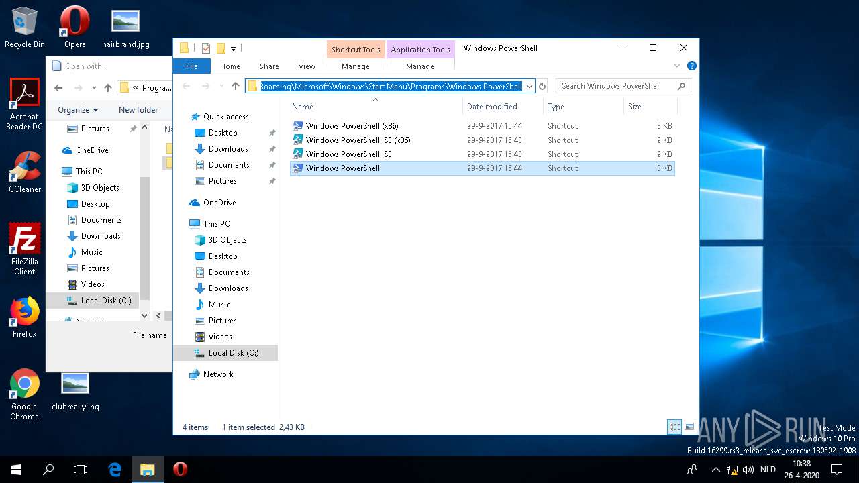
Task: Go up one folder level in PowerShell window
Action: (236, 86)
